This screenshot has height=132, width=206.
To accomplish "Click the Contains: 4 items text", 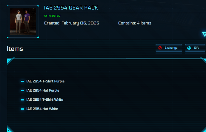I will coord(135,23).
